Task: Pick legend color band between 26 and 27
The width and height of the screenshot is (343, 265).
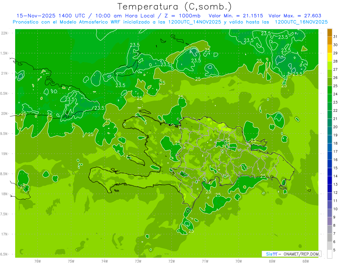Action: point(330,74)
